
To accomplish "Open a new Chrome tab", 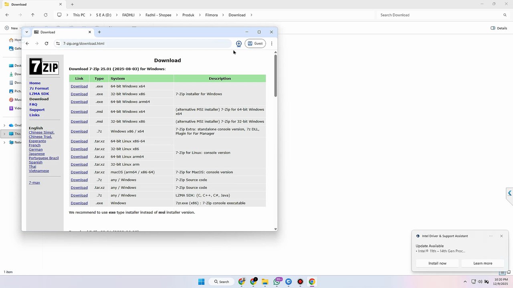I will 99,32.
